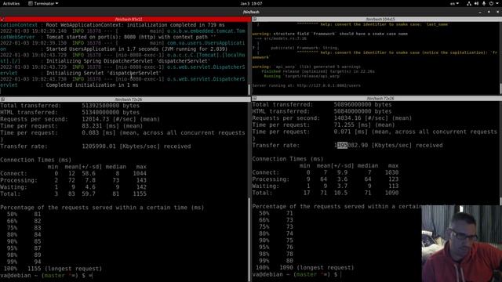Screen dimensions: 502x282
Task: Click the right 'Connection Times (ms)' header
Action: pos(288,159)
